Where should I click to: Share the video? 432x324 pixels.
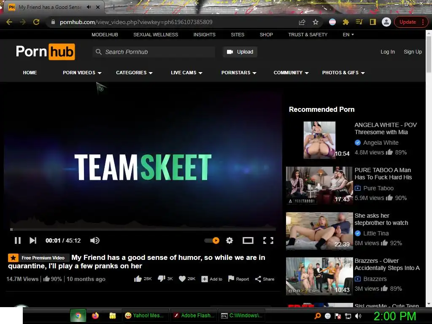click(265, 279)
